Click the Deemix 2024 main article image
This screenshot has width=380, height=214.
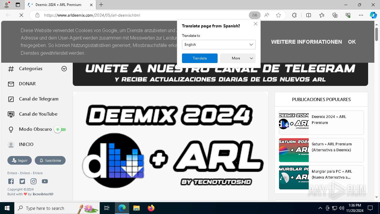tap(171, 146)
